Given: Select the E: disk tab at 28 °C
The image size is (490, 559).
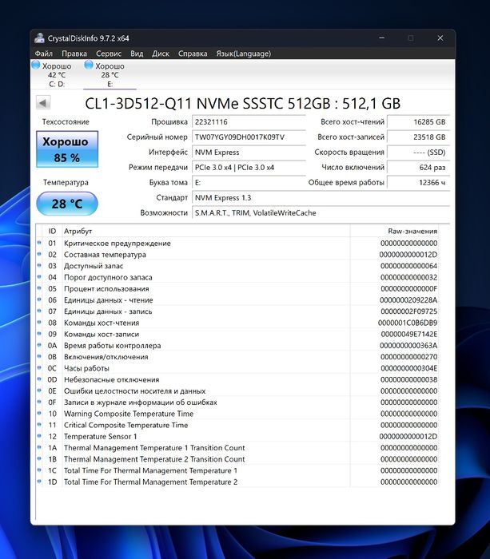Looking at the screenshot, I should point(110,74).
